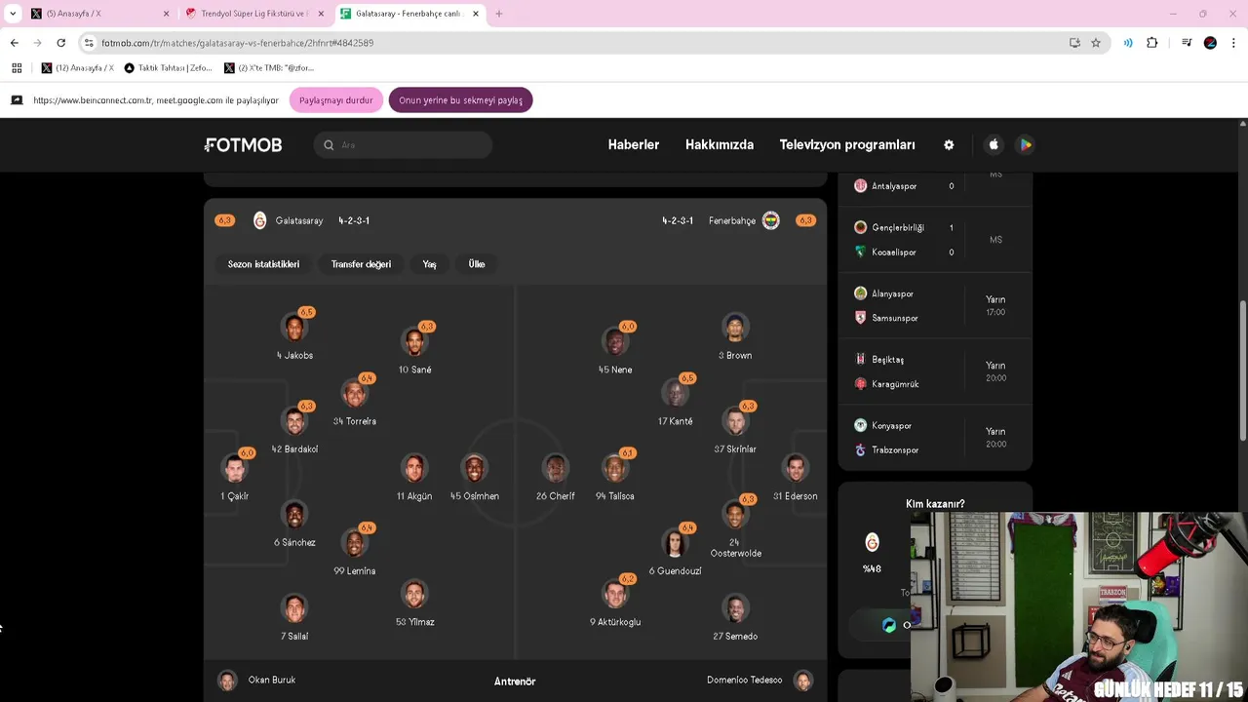The width and height of the screenshot is (1248, 702).
Task: Open Konyaspor vs Trabzonspor match
Action: pyautogui.click(x=935, y=438)
